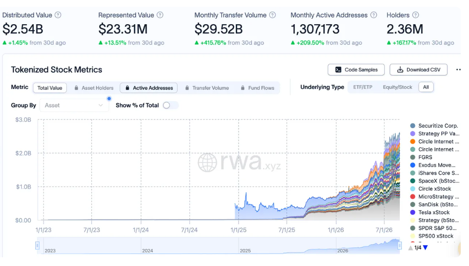Click the blue indicator dot above Group By
Image resolution: width=469 pixels, height=266 pixels.
point(109,98)
